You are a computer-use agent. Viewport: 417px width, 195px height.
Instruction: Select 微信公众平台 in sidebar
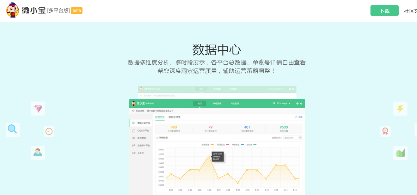(141, 123)
